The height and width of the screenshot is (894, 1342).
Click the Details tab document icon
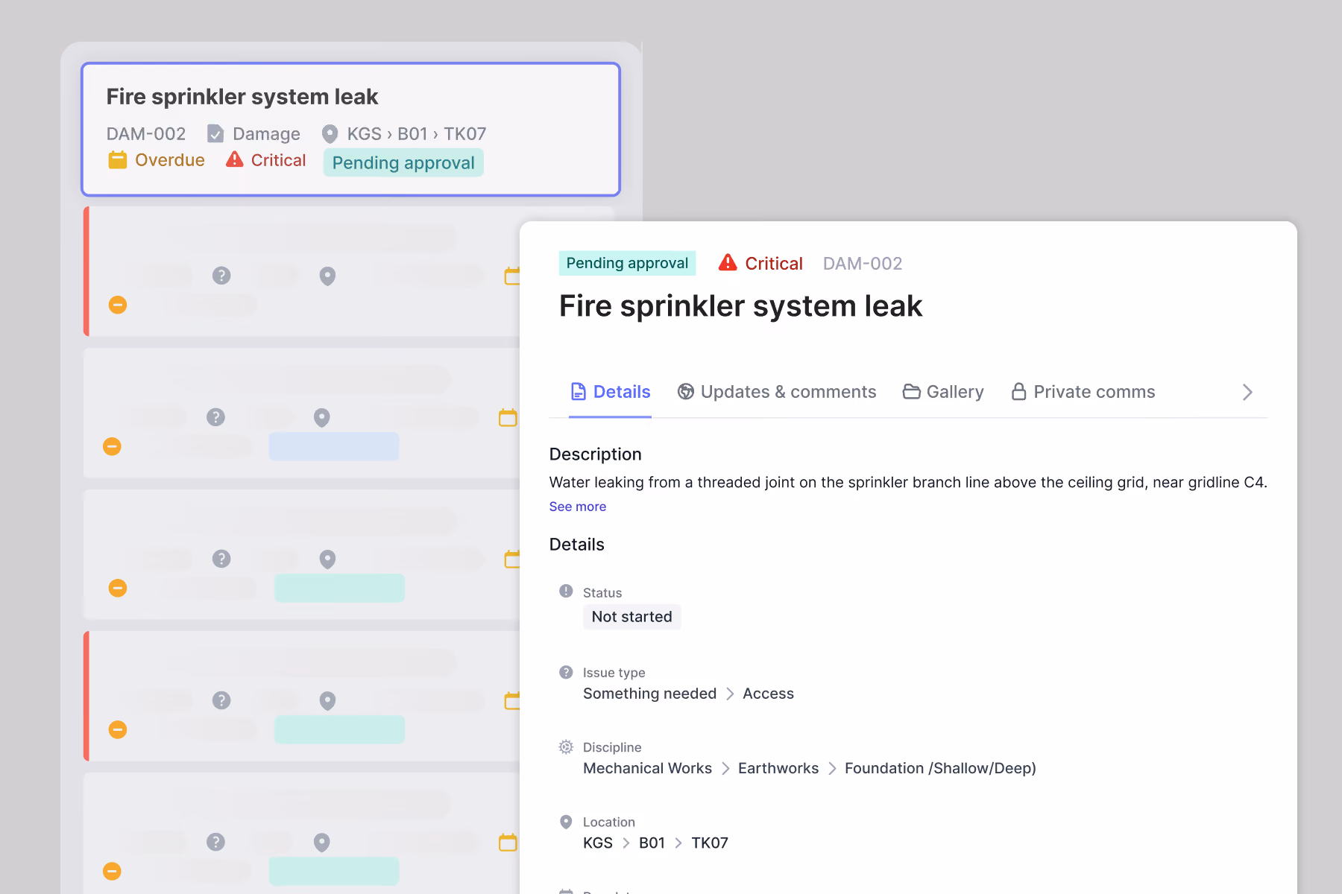[578, 392]
